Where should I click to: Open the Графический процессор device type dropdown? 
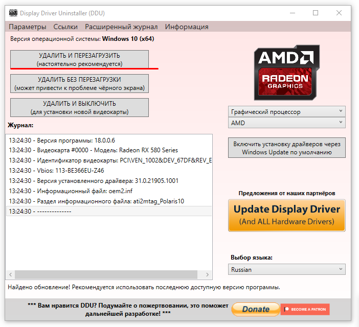[287, 111]
